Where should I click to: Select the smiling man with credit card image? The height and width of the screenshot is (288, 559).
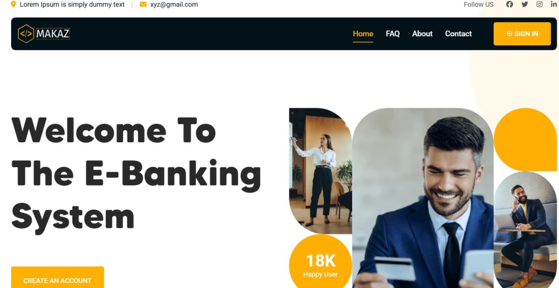pos(423,198)
